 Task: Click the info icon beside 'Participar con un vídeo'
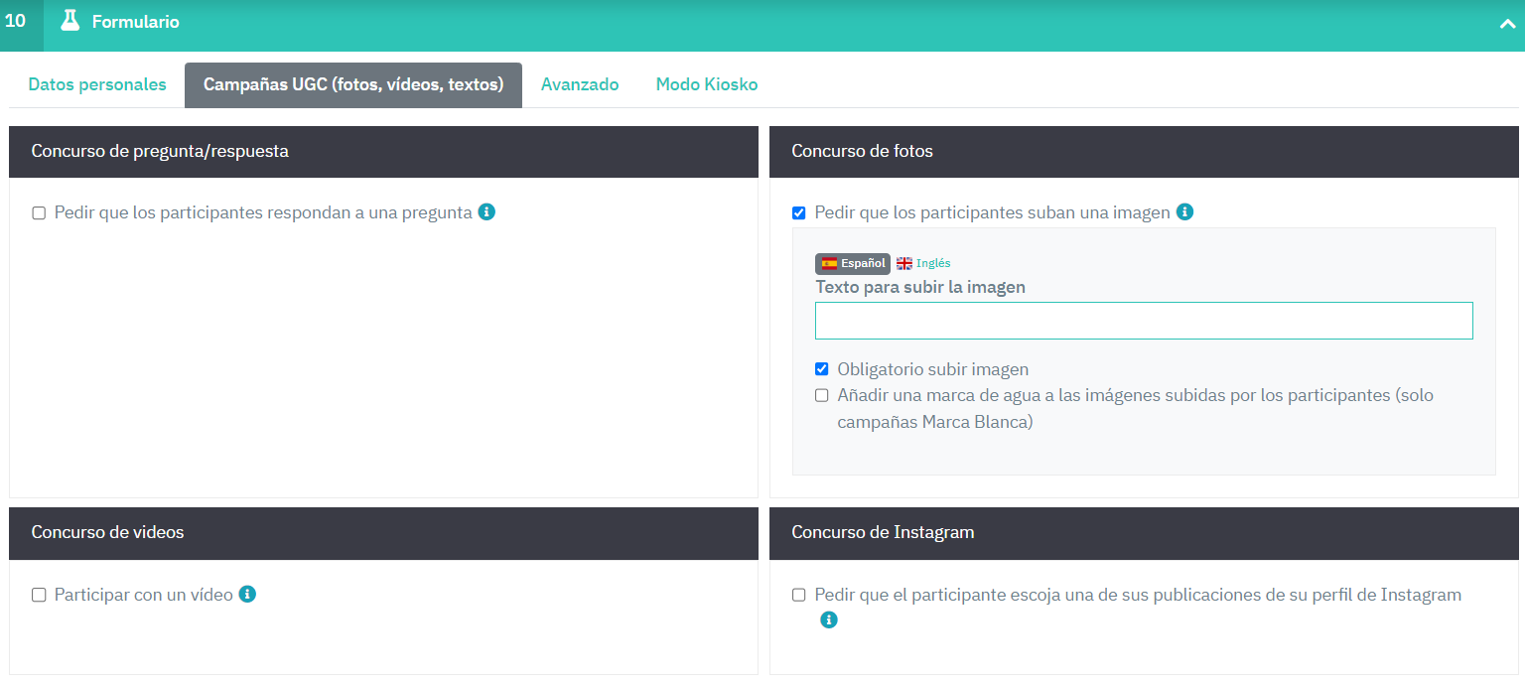tap(247, 594)
